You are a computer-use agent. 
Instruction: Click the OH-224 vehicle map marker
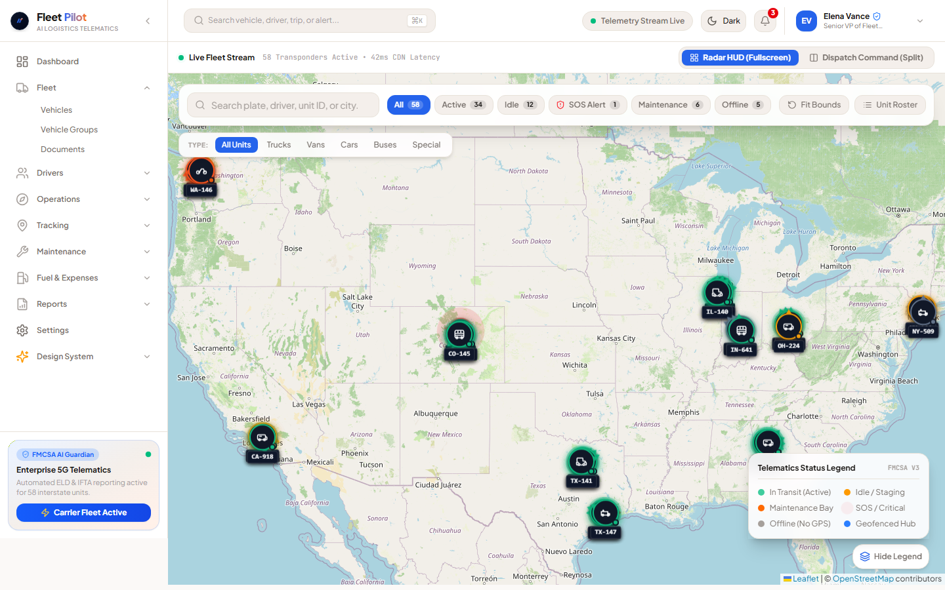pos(789,326)
